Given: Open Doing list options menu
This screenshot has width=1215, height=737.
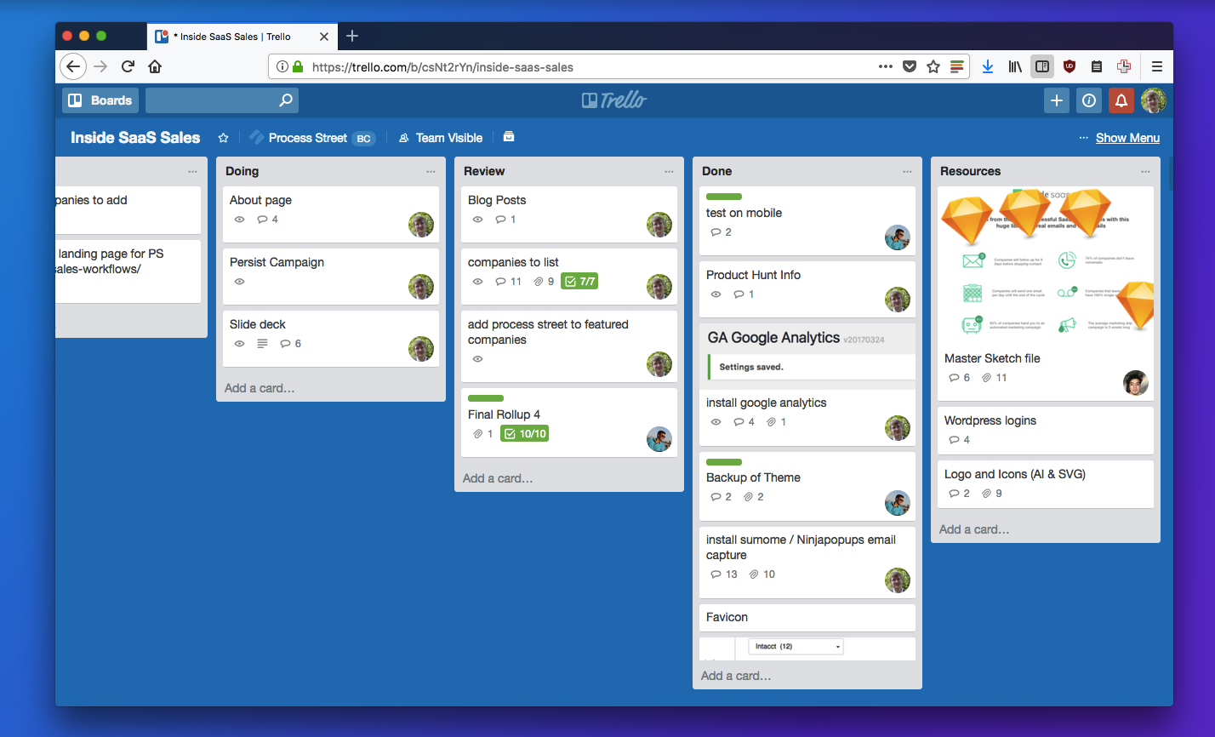Looking at the screenshot, I should pos(431,172).
